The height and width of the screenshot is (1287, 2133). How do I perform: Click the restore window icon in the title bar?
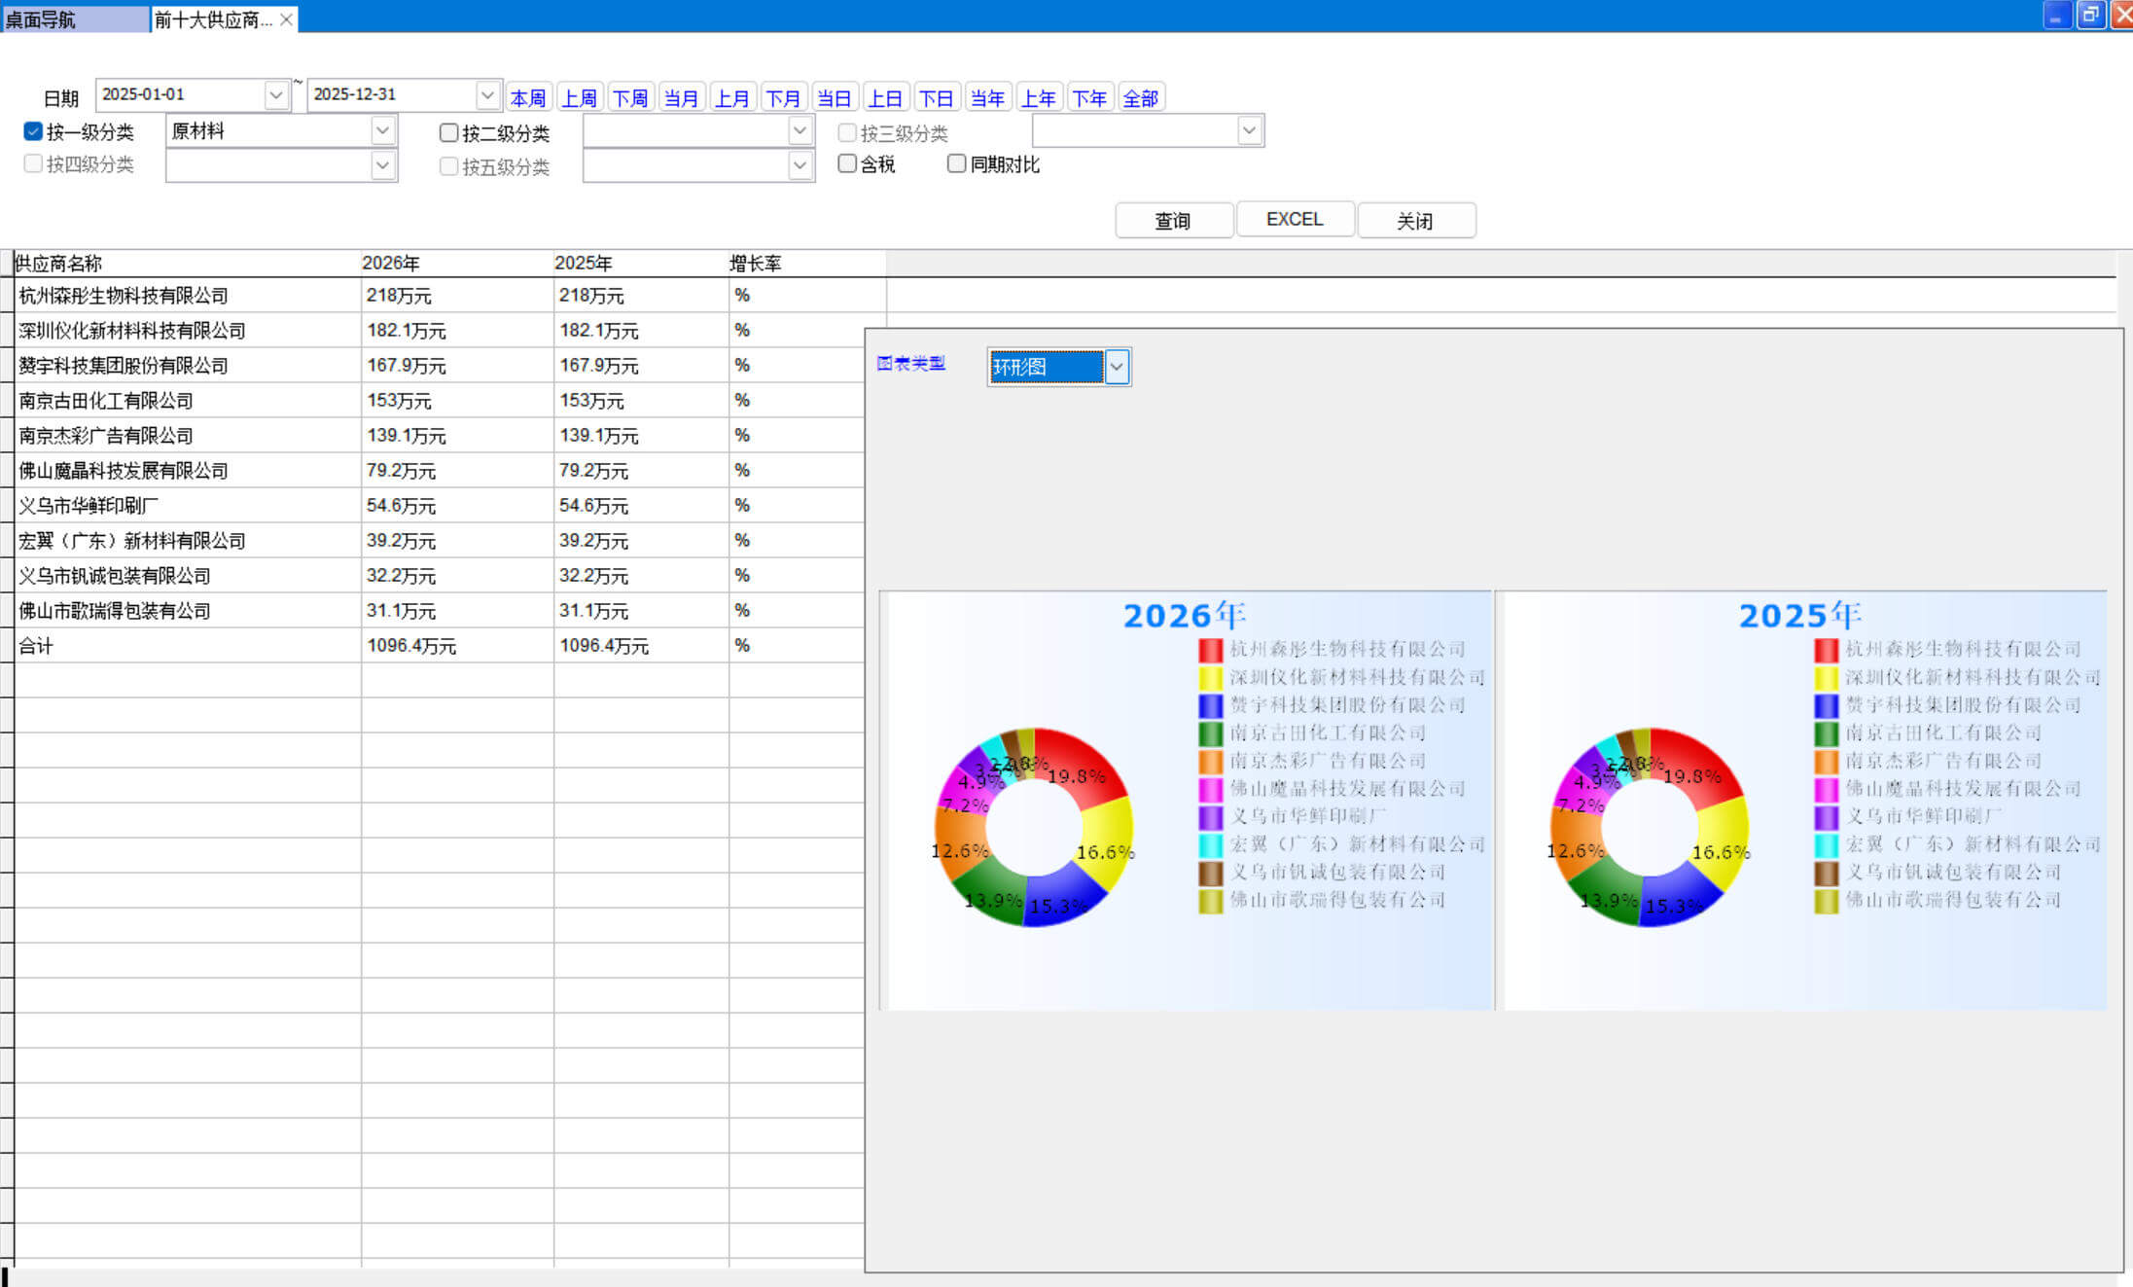(2089, 16)
